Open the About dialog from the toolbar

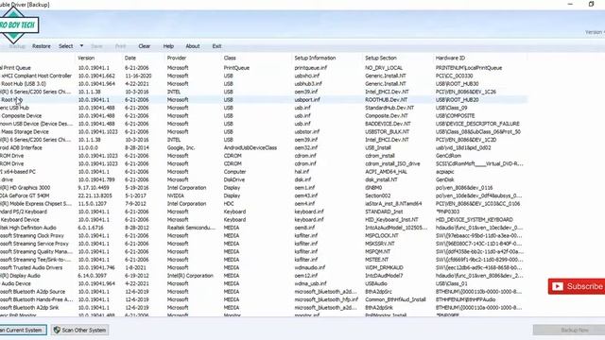click(193, 46)
